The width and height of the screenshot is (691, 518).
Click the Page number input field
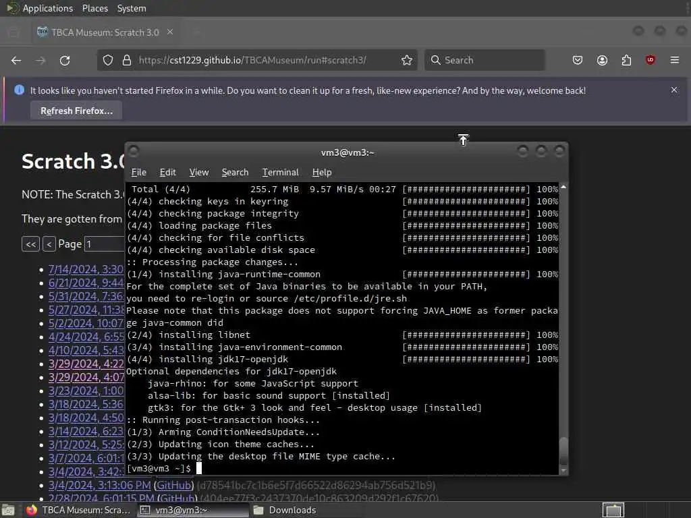(x=105, y=244)
